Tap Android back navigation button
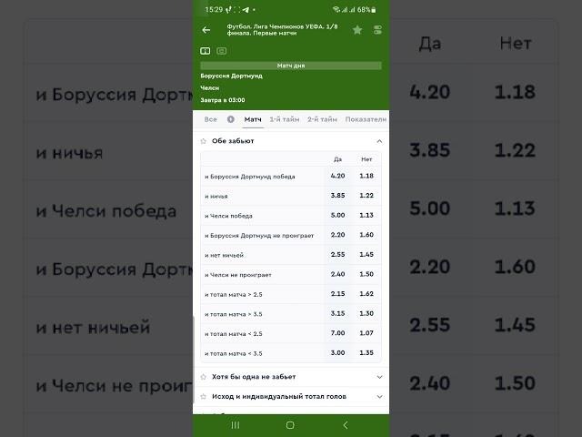Image resolution: width=582 pixels, height=437 pixels. [346, 425]
